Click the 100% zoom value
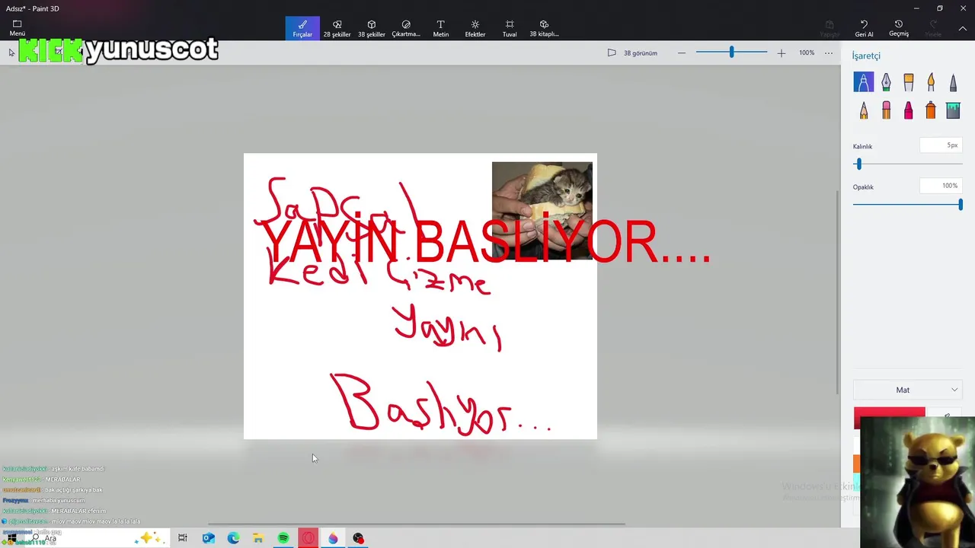975x548 pixels. [807, 53]
